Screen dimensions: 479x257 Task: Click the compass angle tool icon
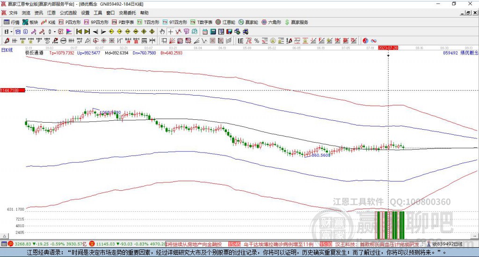[87, 41]
